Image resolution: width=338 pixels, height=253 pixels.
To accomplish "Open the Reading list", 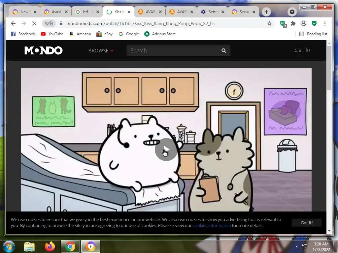I will pyautogui.click(x=314, y=34).
